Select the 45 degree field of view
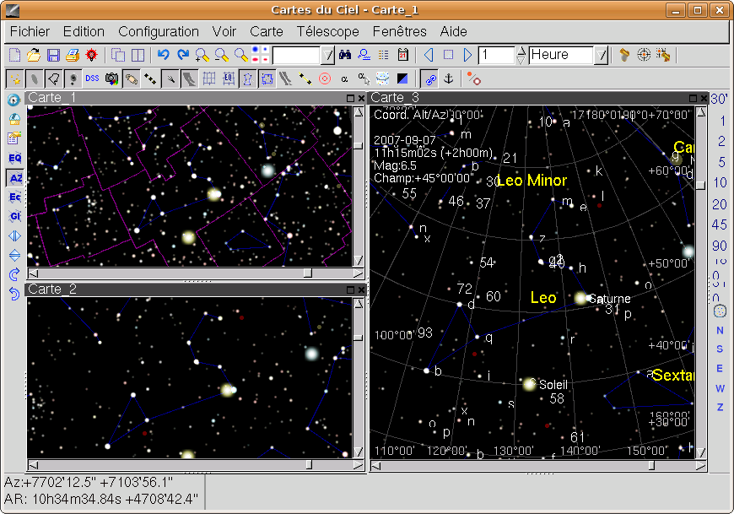This screenshot has height=514, width=734. 719,225
